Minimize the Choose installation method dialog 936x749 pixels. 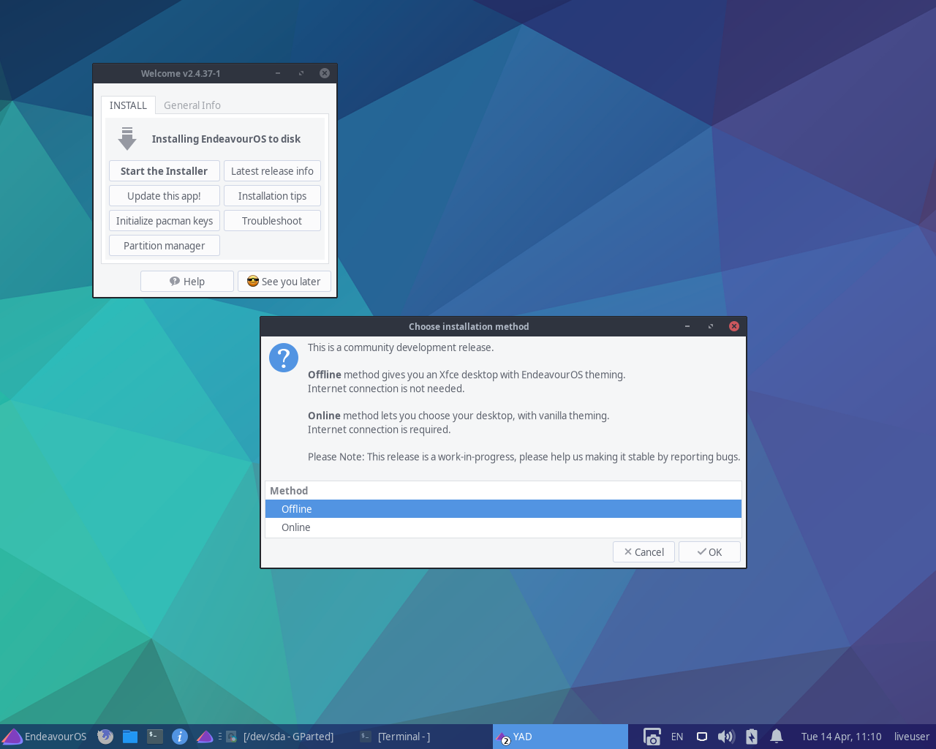687,326
